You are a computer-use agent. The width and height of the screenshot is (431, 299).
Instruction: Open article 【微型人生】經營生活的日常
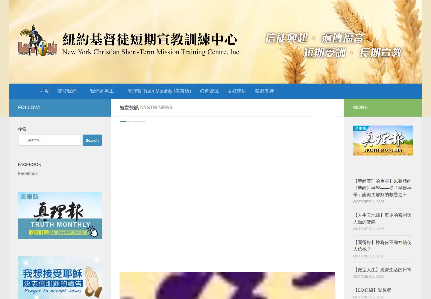tap(383, 270)
